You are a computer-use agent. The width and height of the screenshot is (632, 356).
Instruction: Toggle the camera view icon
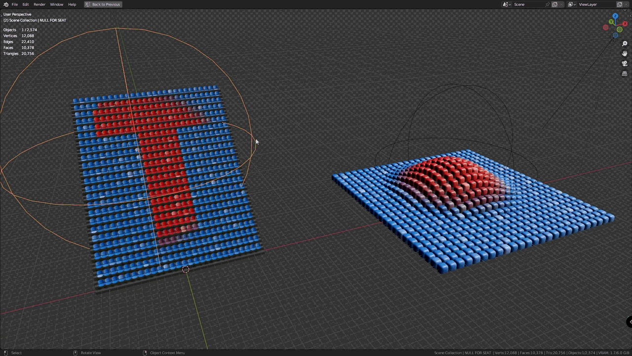click(625, 63)
